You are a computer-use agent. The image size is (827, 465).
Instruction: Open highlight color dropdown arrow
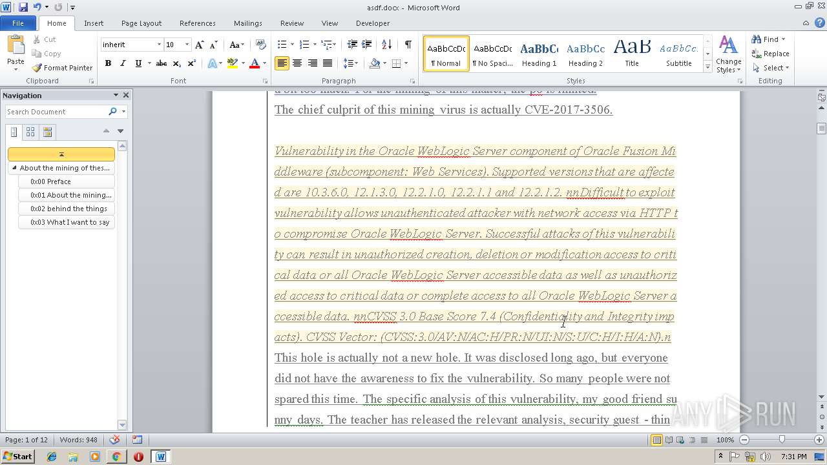pos(243,63)
